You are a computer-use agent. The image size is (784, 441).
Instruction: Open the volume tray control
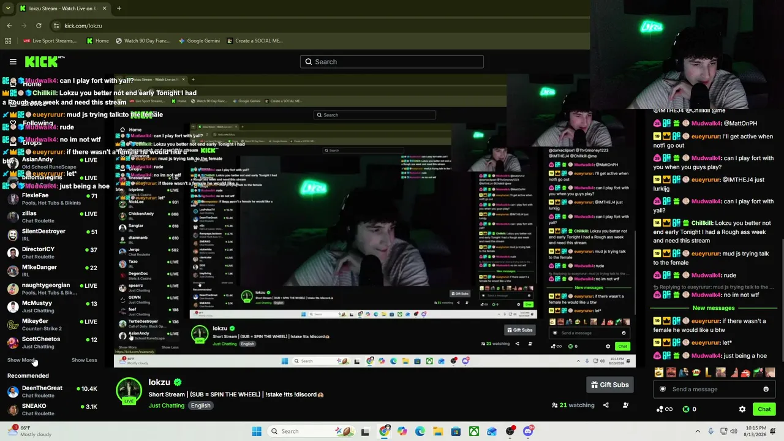click(x=733, y=431)
